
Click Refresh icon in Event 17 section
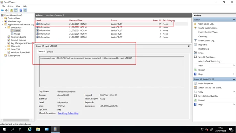(195, 100)
